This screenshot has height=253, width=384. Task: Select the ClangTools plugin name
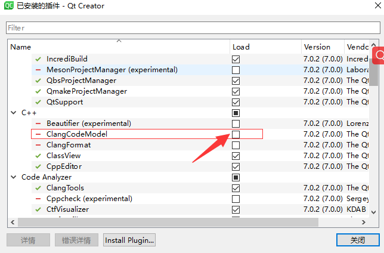point(65,188)
